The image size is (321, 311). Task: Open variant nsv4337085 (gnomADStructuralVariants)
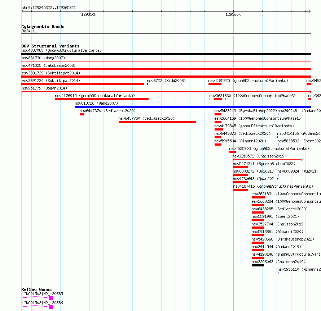(62, 50)
